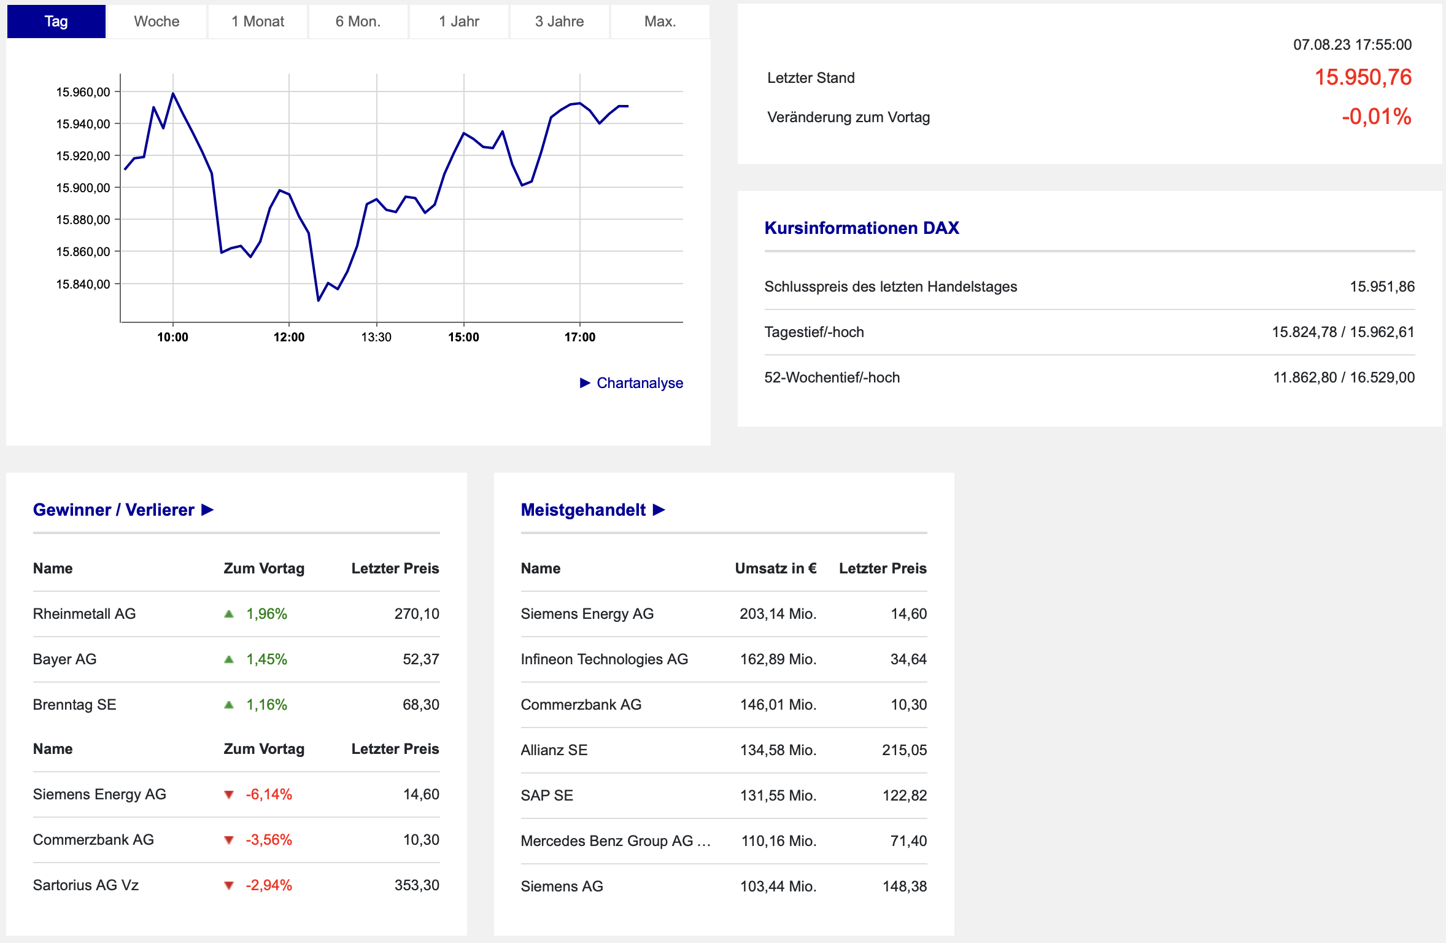Viewport: 1446px width, 943px height.
Task: Click the Infineon Technologies AG row
Action: tap(604, 659)
